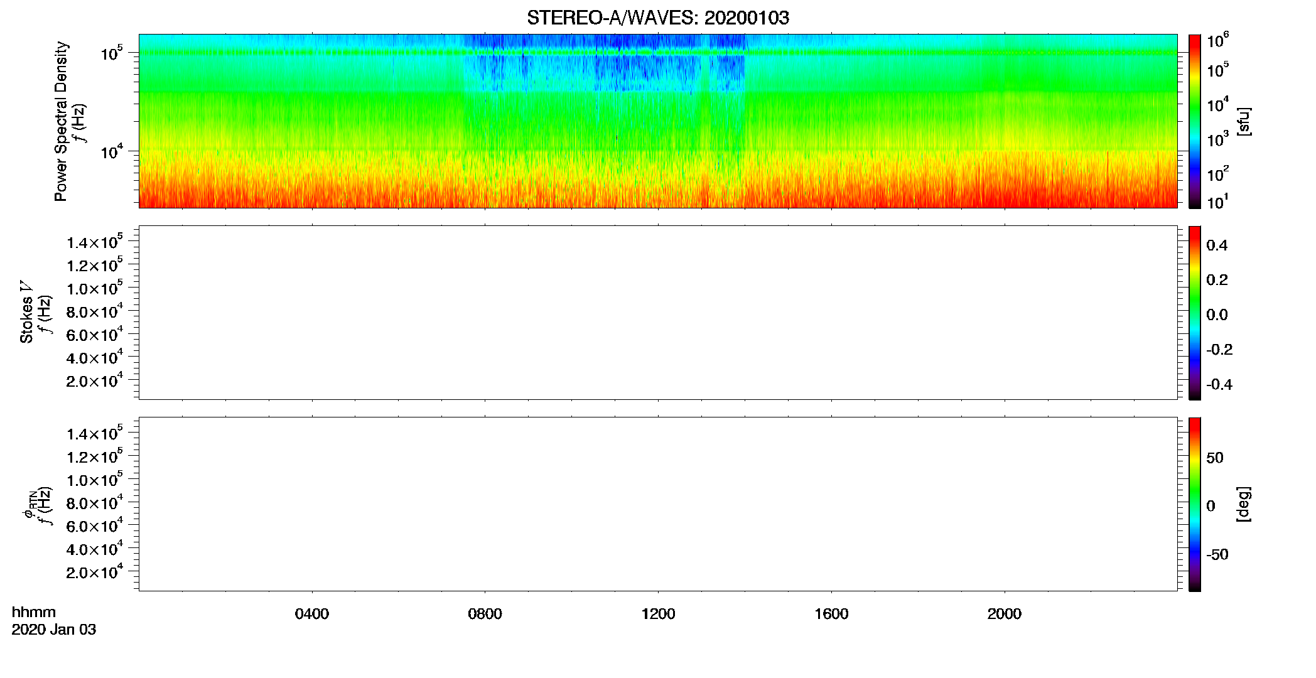The width and height of the screenshot is (1316, 678).
Task: Select the 0400 time axis label
Action: [312, 614]
